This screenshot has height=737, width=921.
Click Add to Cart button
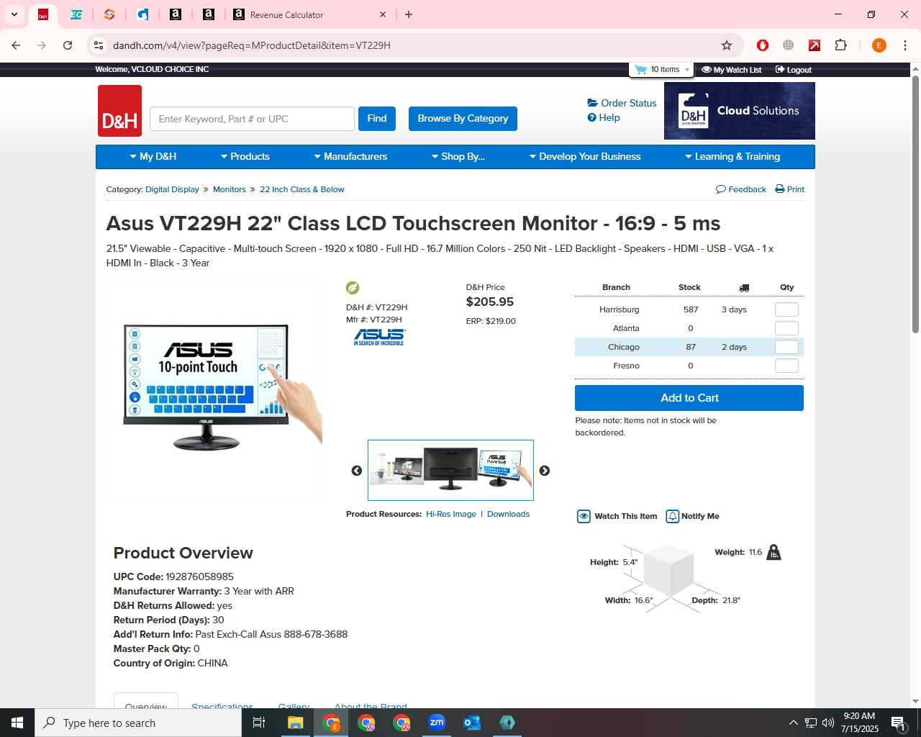tap(689, 398)
